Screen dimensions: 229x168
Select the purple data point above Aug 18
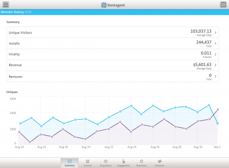pos(63,129)
